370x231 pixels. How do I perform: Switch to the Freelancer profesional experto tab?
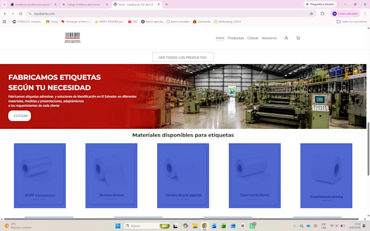33,4
